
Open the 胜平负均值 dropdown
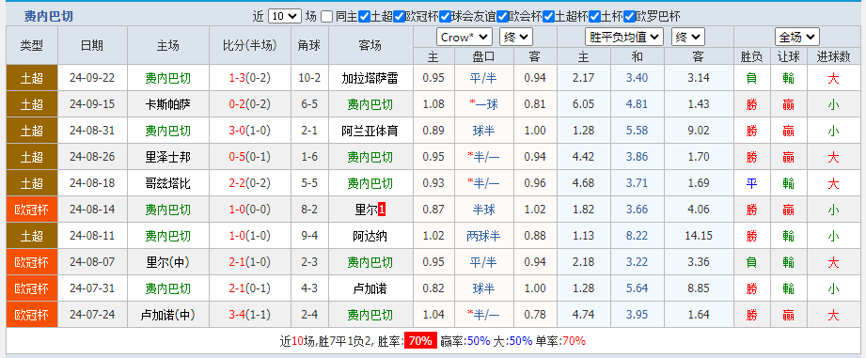623,37
